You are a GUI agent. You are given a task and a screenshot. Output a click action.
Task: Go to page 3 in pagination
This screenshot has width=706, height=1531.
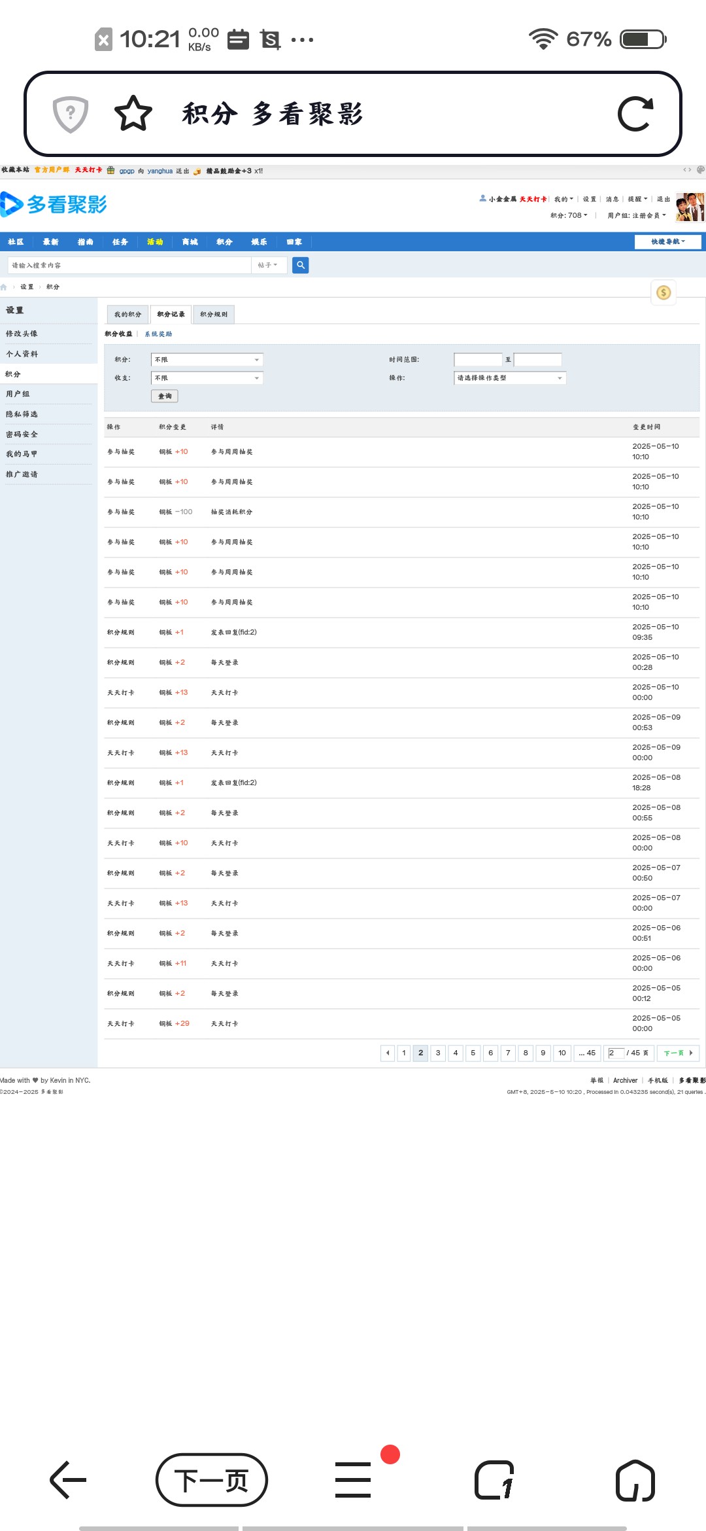coord(438,1053)
